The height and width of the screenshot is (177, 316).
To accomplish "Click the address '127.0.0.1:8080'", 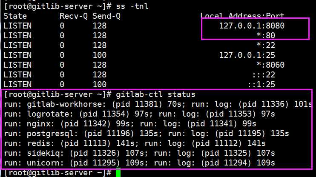I will tap(252, 26).
